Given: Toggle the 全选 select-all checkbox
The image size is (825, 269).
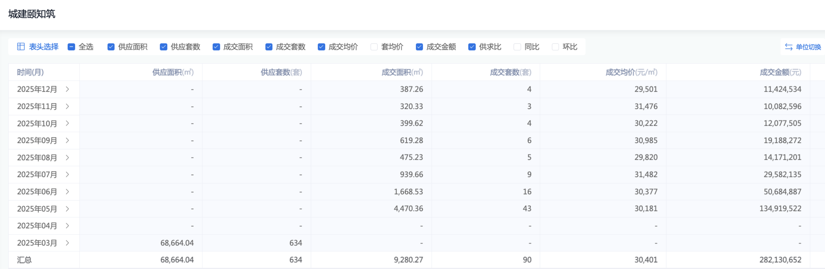Looking at the screenshot, I should [x=71, y=47].
